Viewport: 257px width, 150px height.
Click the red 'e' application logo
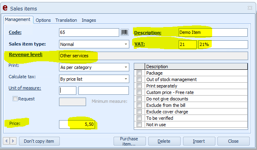click(x=5, y=8)
